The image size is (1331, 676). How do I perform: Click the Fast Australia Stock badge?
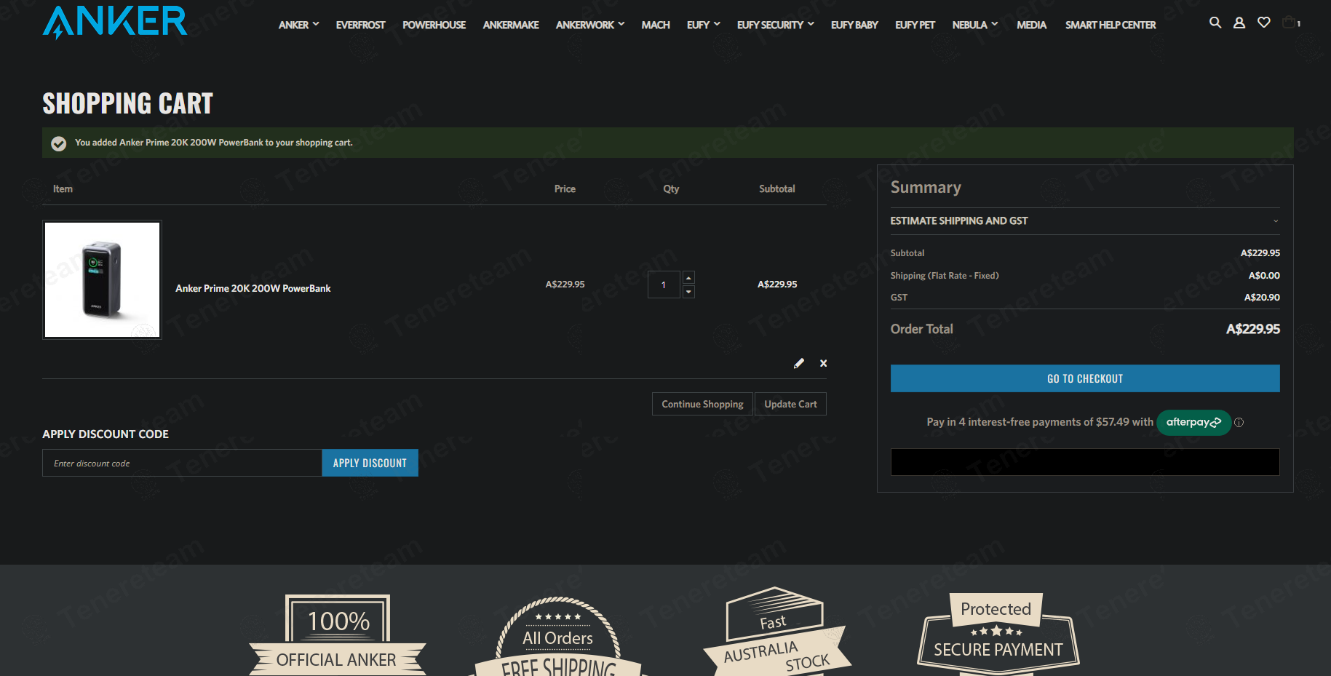[x=776, y=631]
